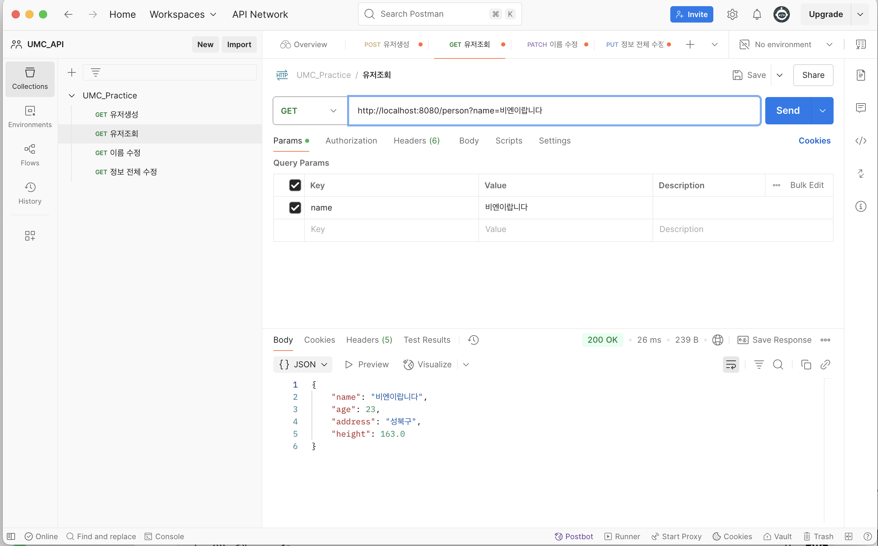The image size is (878, 546).
Task: Toggle word wrap in response viewer
Action: pos(730,364)
